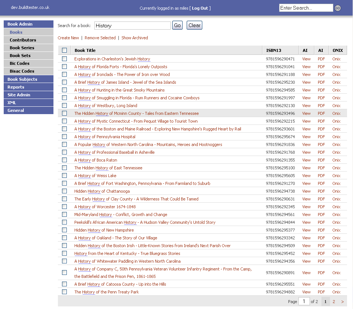This screenshot has height=309, width=353.
Task: Click the round GO search icon in header
Action: (x=337, y=8)
